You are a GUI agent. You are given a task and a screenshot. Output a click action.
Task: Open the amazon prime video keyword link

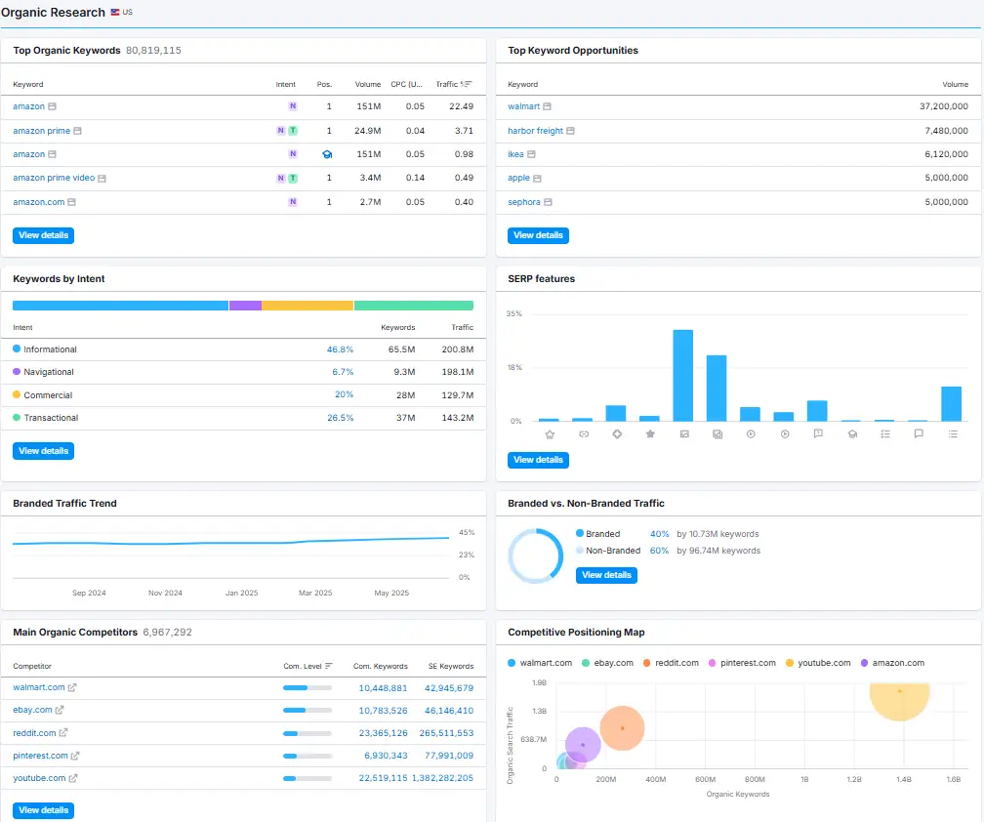point(54,179)
